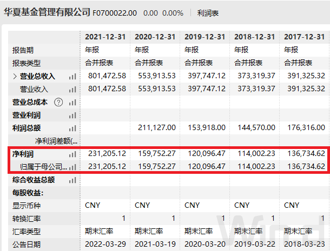Viewport: 330px width, 251px height.
Task: View the bar chart icon for 利润总额
Action: [x=72, y=128]
